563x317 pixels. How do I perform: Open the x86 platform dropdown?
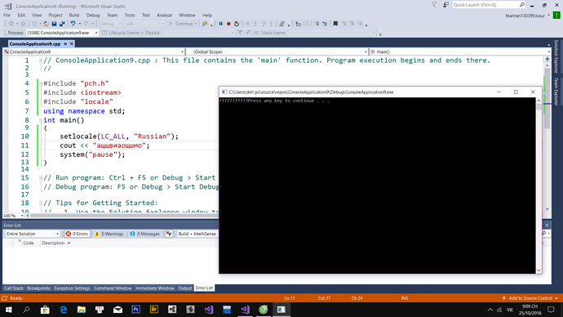coord(144,24)
